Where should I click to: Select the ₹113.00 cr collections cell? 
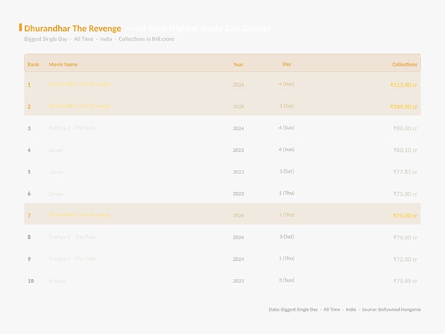[x=403, y=85]
